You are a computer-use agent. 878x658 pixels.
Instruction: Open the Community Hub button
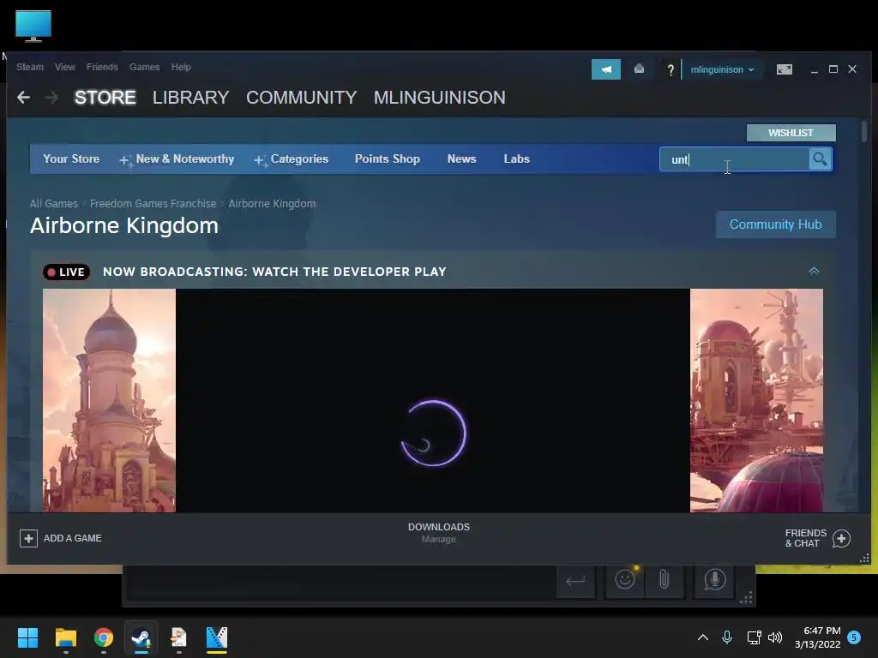tap(775, 224)
